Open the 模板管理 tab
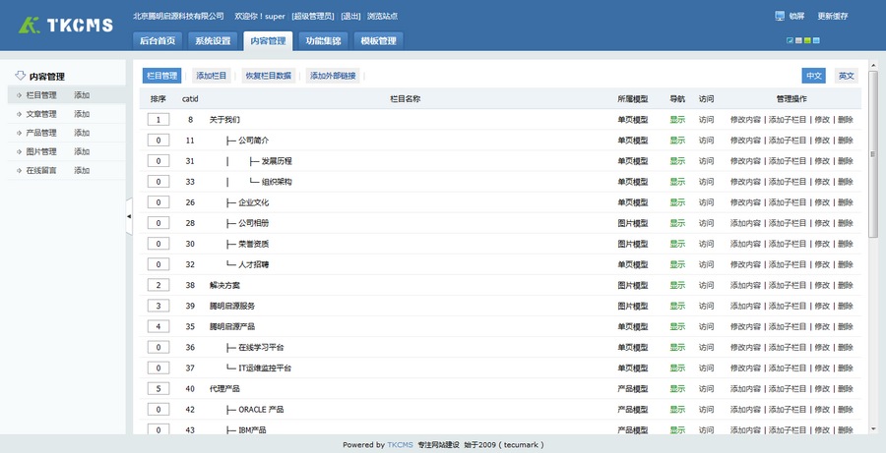Screen dimensions: 886x453 [379, 40]
